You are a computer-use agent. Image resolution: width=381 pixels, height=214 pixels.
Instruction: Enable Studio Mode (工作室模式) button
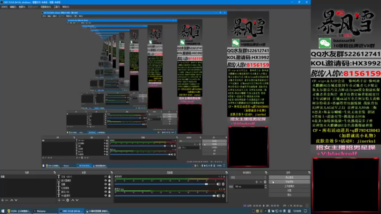tap(289, 186)
